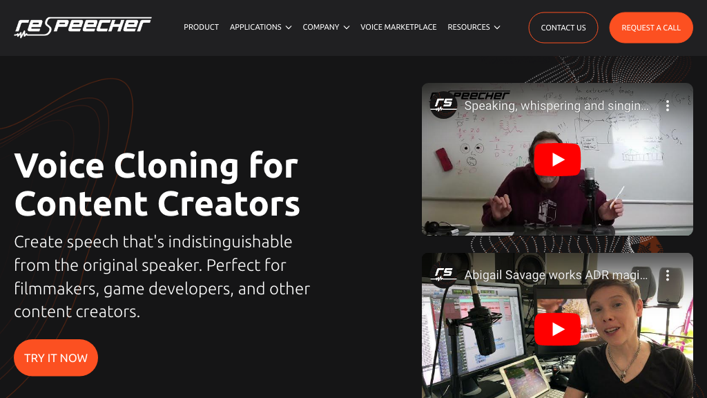Viewport: 707px width, 398px height.
Task: Open options menu on Abigail Savage video
Action: click(668, 275)
